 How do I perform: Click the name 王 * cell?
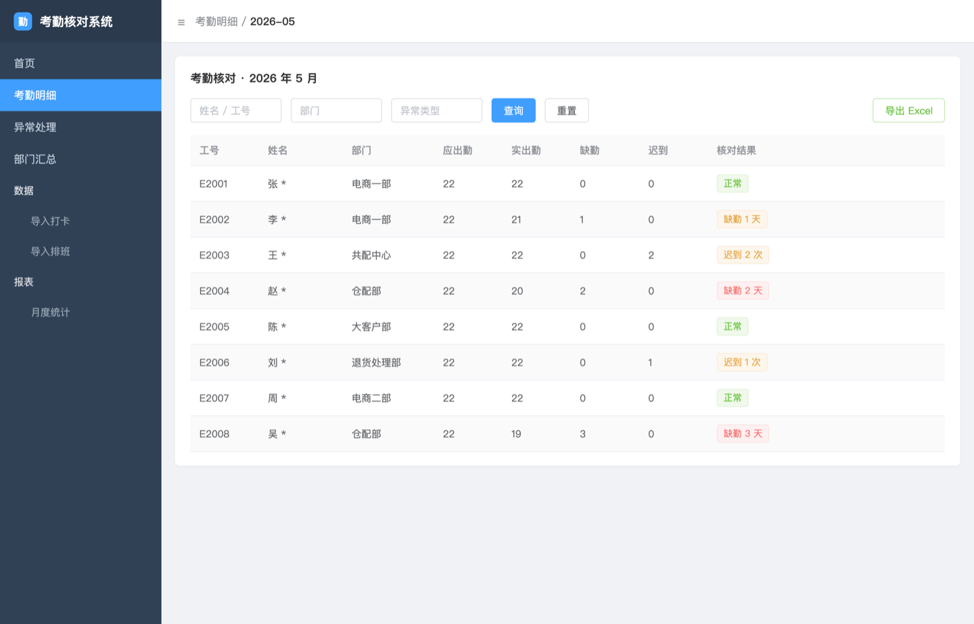[x=277, y=255]
